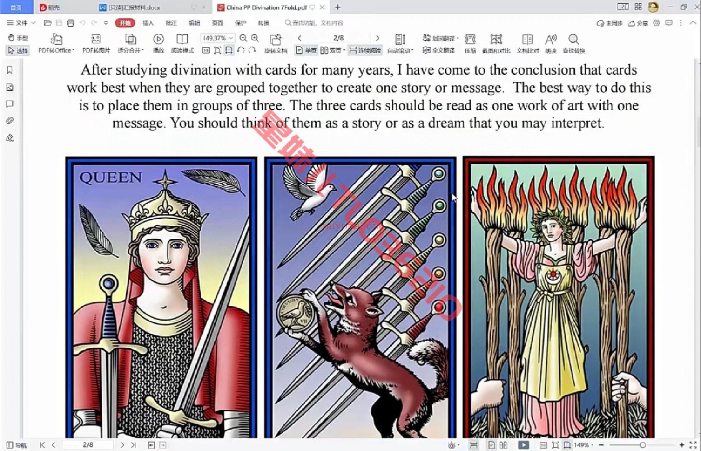Screen dimensions: 701x451
Task: Click the print icon in quick access
Action: pos(71,23)
